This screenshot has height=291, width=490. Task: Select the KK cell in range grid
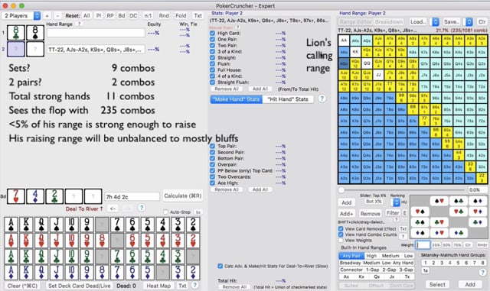click(355, 52)
